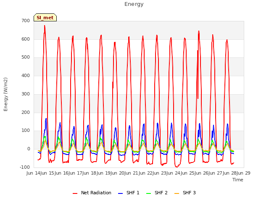Click the Jun 23 x-axis date label
This screenshot has width=269, height=201.
pyautogui.click(x=160, y=173)
